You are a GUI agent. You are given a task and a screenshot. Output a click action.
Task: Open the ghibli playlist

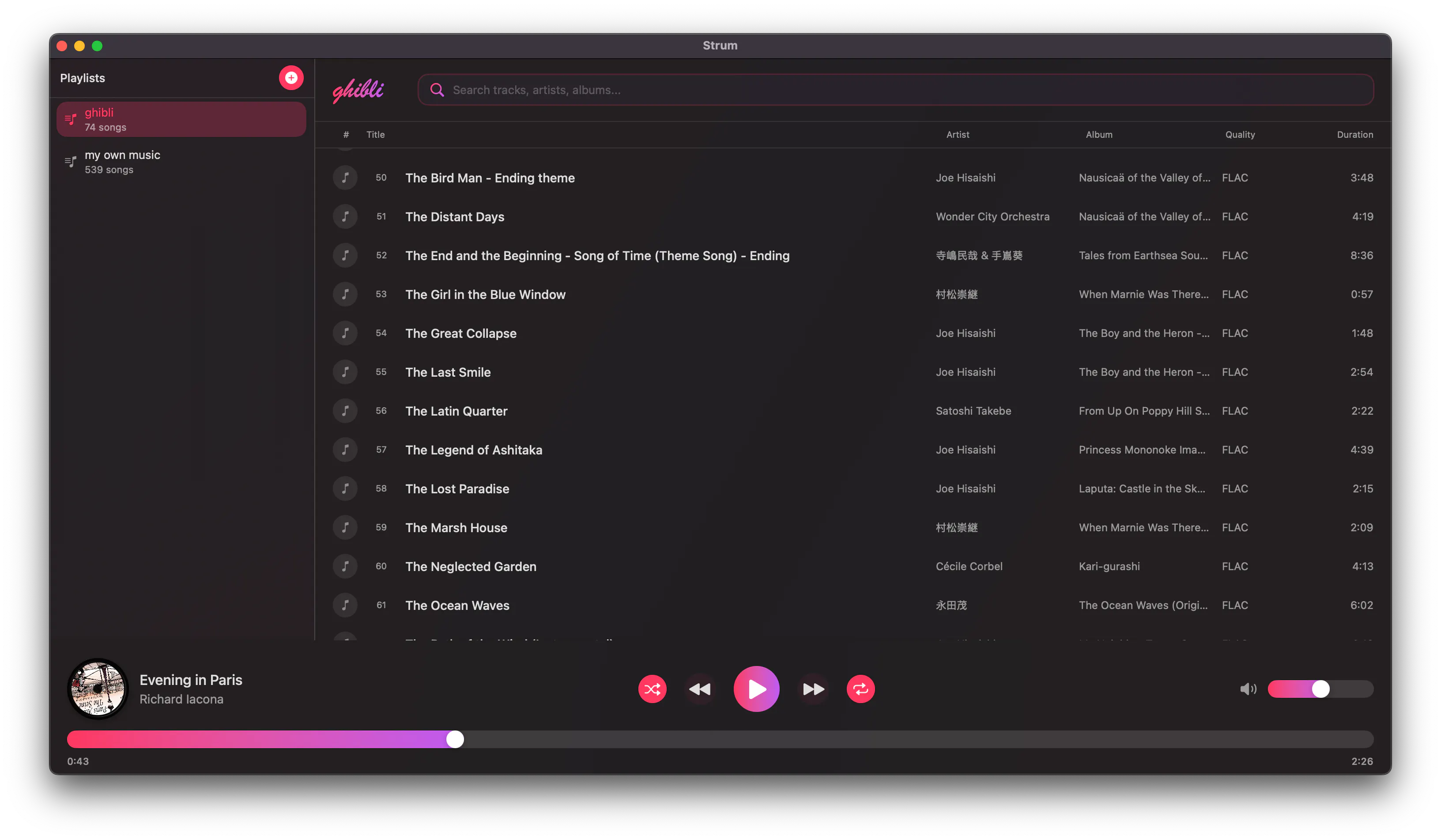click(x=181, y=120)
